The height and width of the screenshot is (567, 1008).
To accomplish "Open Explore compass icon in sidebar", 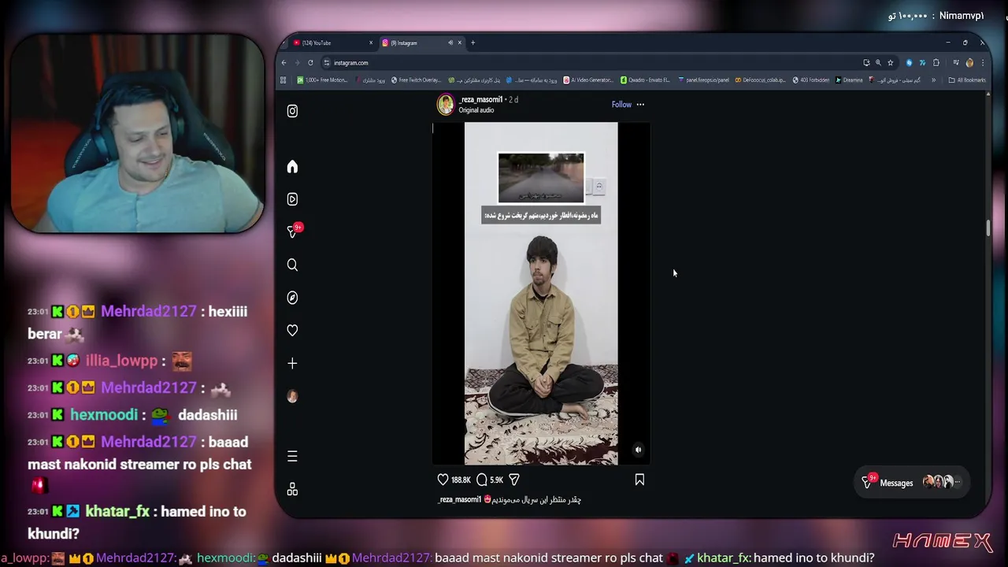I will (292, 298).
